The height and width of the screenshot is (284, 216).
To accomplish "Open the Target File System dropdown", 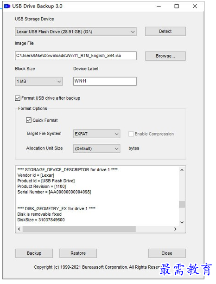I will [x=96, y=134].
